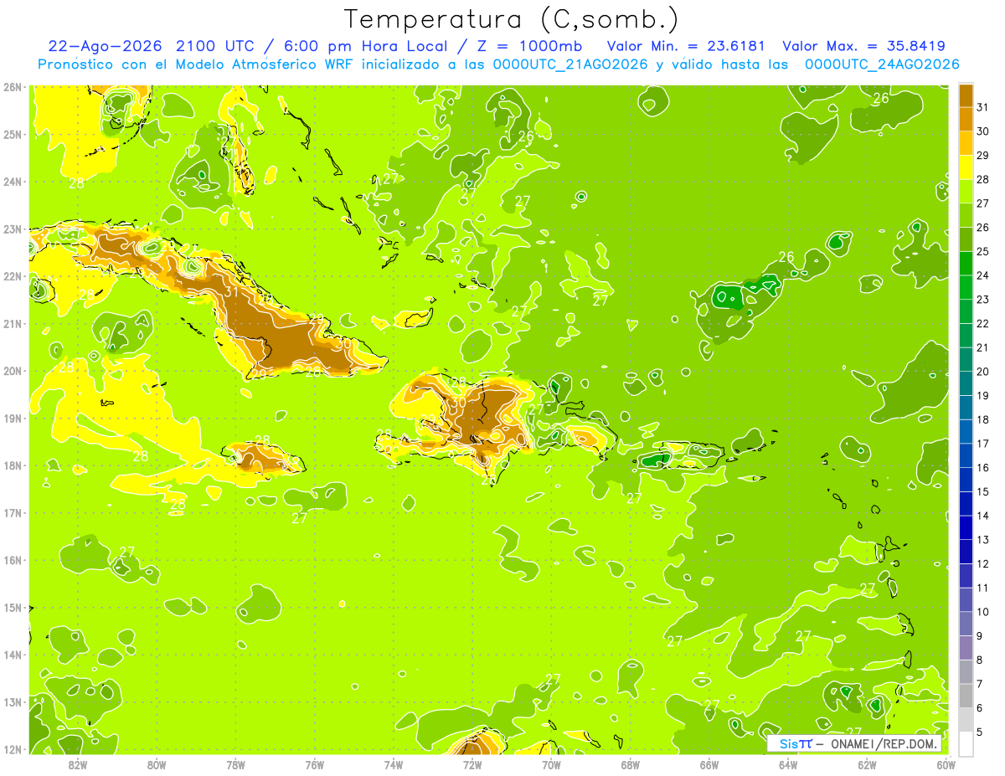Click the color scale label "10"
Image resolution: width=1005 pixels, height=776 pixels.
982,612
